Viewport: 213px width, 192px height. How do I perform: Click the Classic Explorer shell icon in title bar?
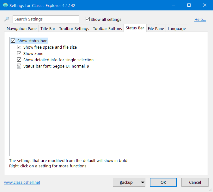pos(5,5)
